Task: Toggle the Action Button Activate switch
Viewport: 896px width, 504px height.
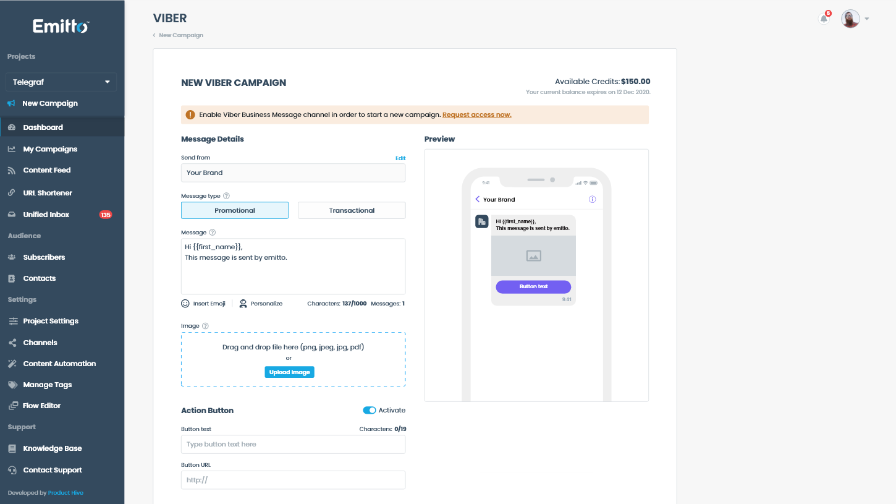Action: click(x=370, y=410)
